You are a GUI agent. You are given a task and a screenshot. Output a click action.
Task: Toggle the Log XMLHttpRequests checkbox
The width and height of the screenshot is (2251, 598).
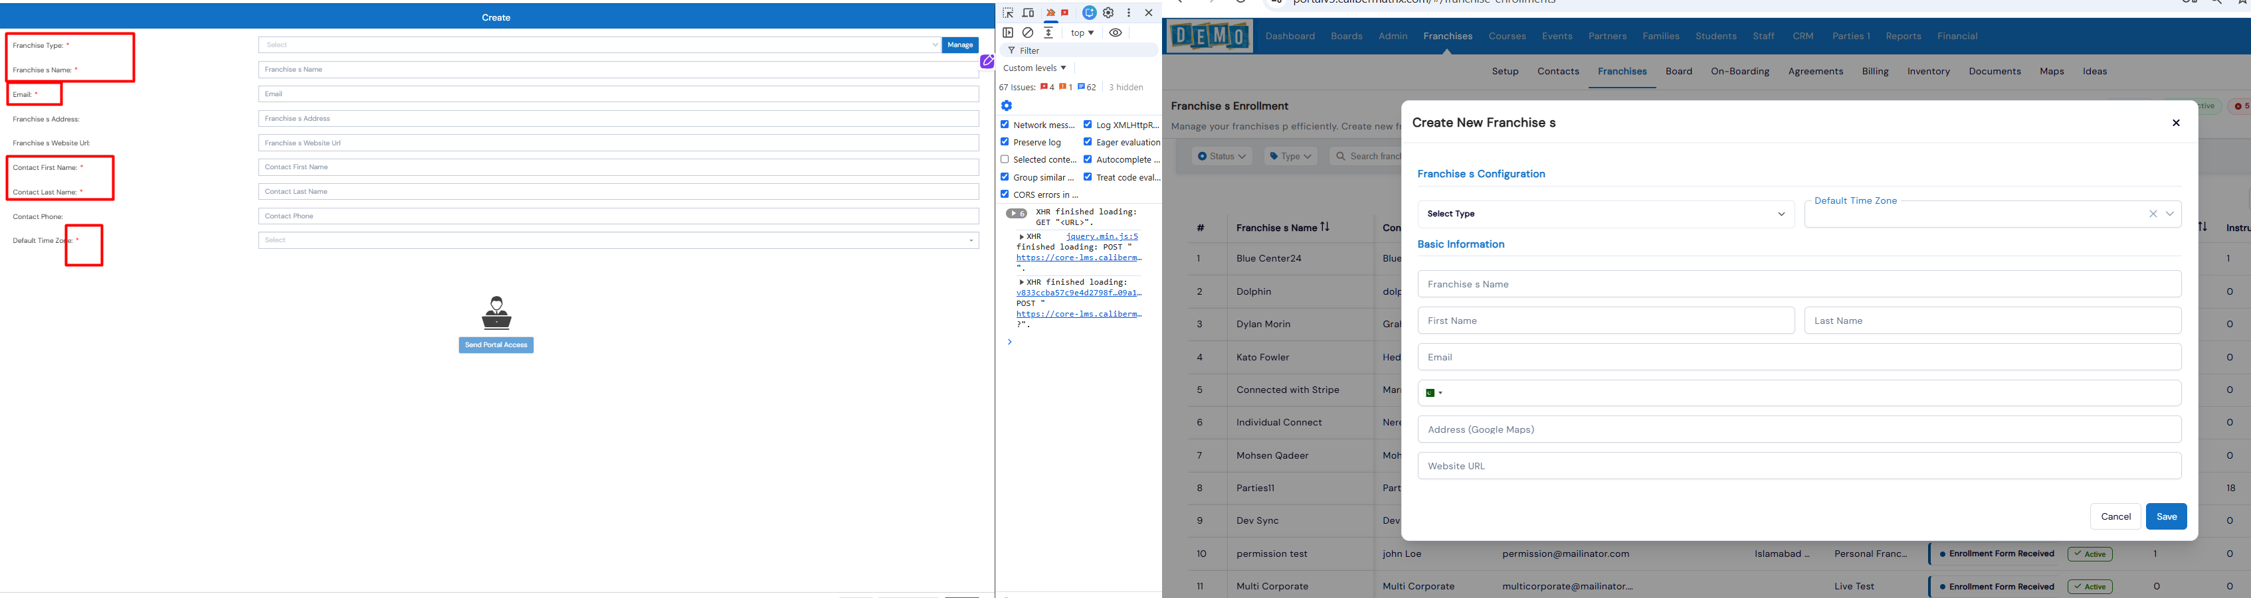click(1088, 125)
